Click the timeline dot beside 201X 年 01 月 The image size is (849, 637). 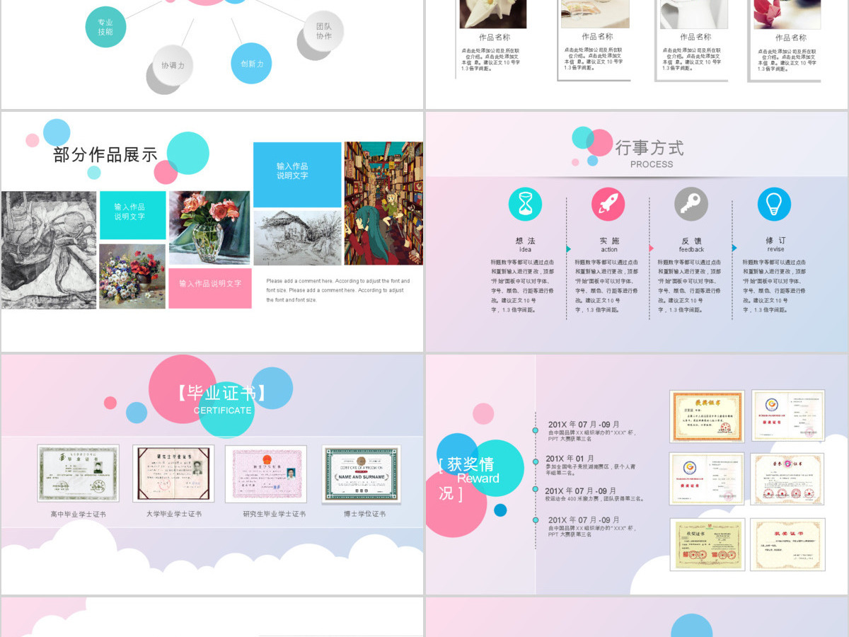(536, 461)
